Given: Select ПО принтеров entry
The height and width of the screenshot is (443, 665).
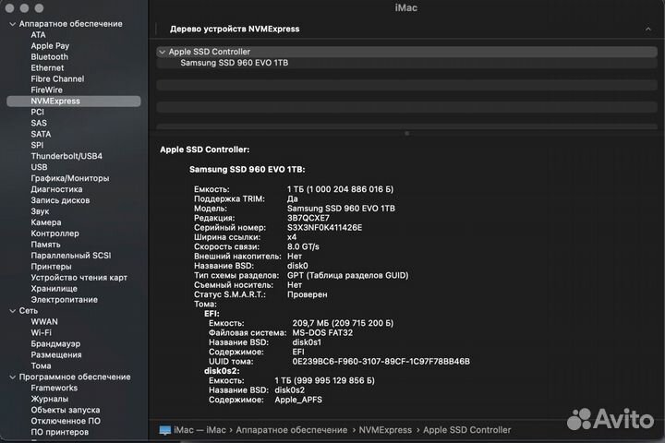Looking at the screenshot, I should [60, 432].
